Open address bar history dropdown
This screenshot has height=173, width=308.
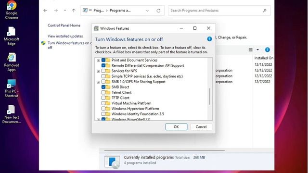[x=147, y=11]
